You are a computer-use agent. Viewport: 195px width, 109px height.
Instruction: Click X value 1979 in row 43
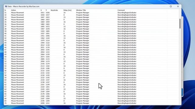[x=43, y=40]
